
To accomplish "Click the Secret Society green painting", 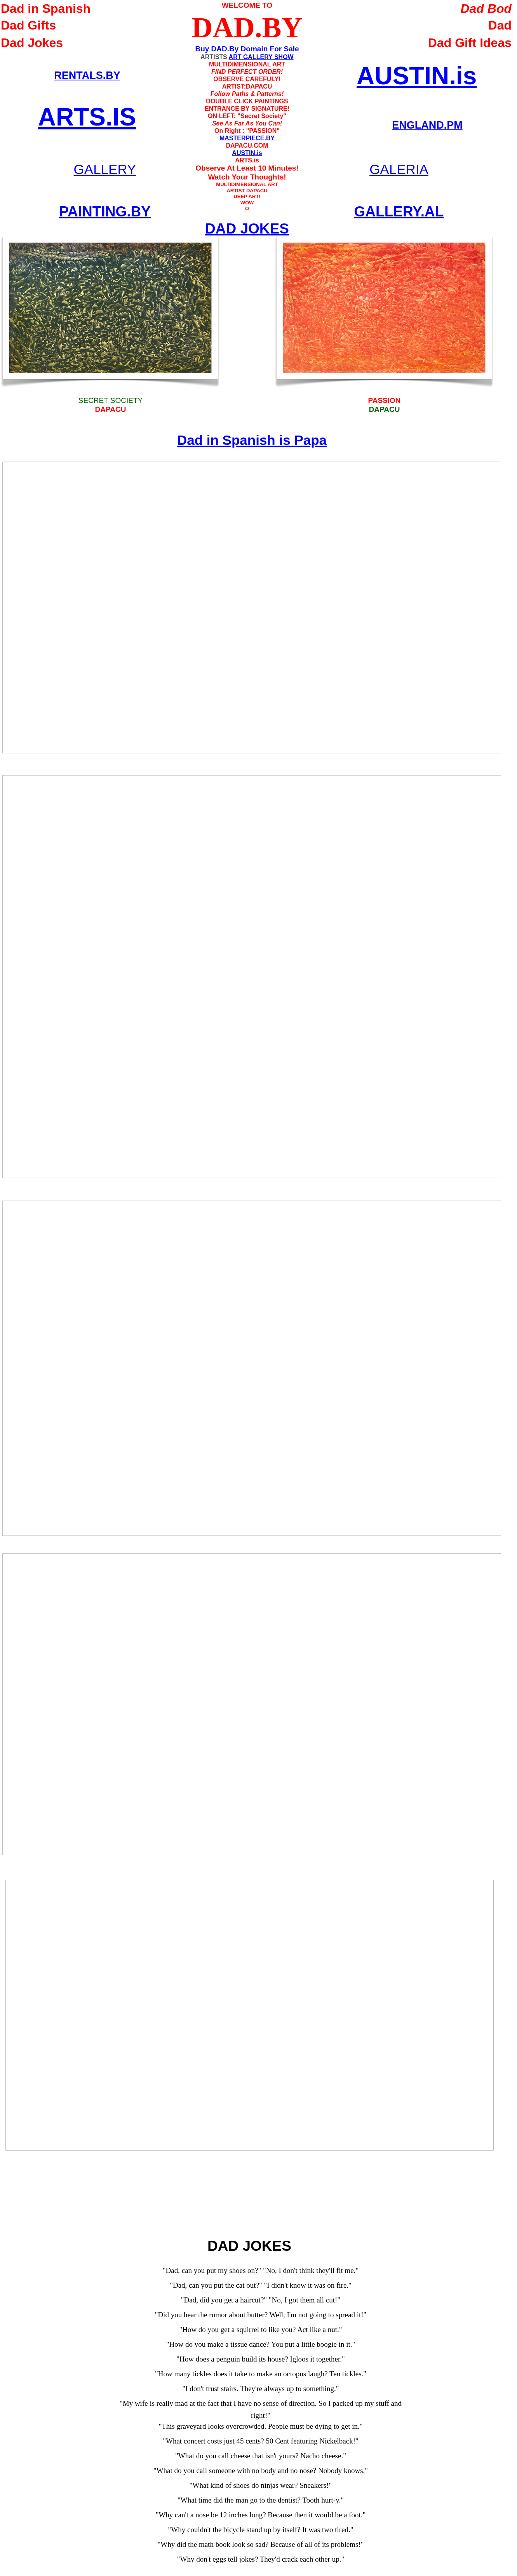I will click(110, 308).
